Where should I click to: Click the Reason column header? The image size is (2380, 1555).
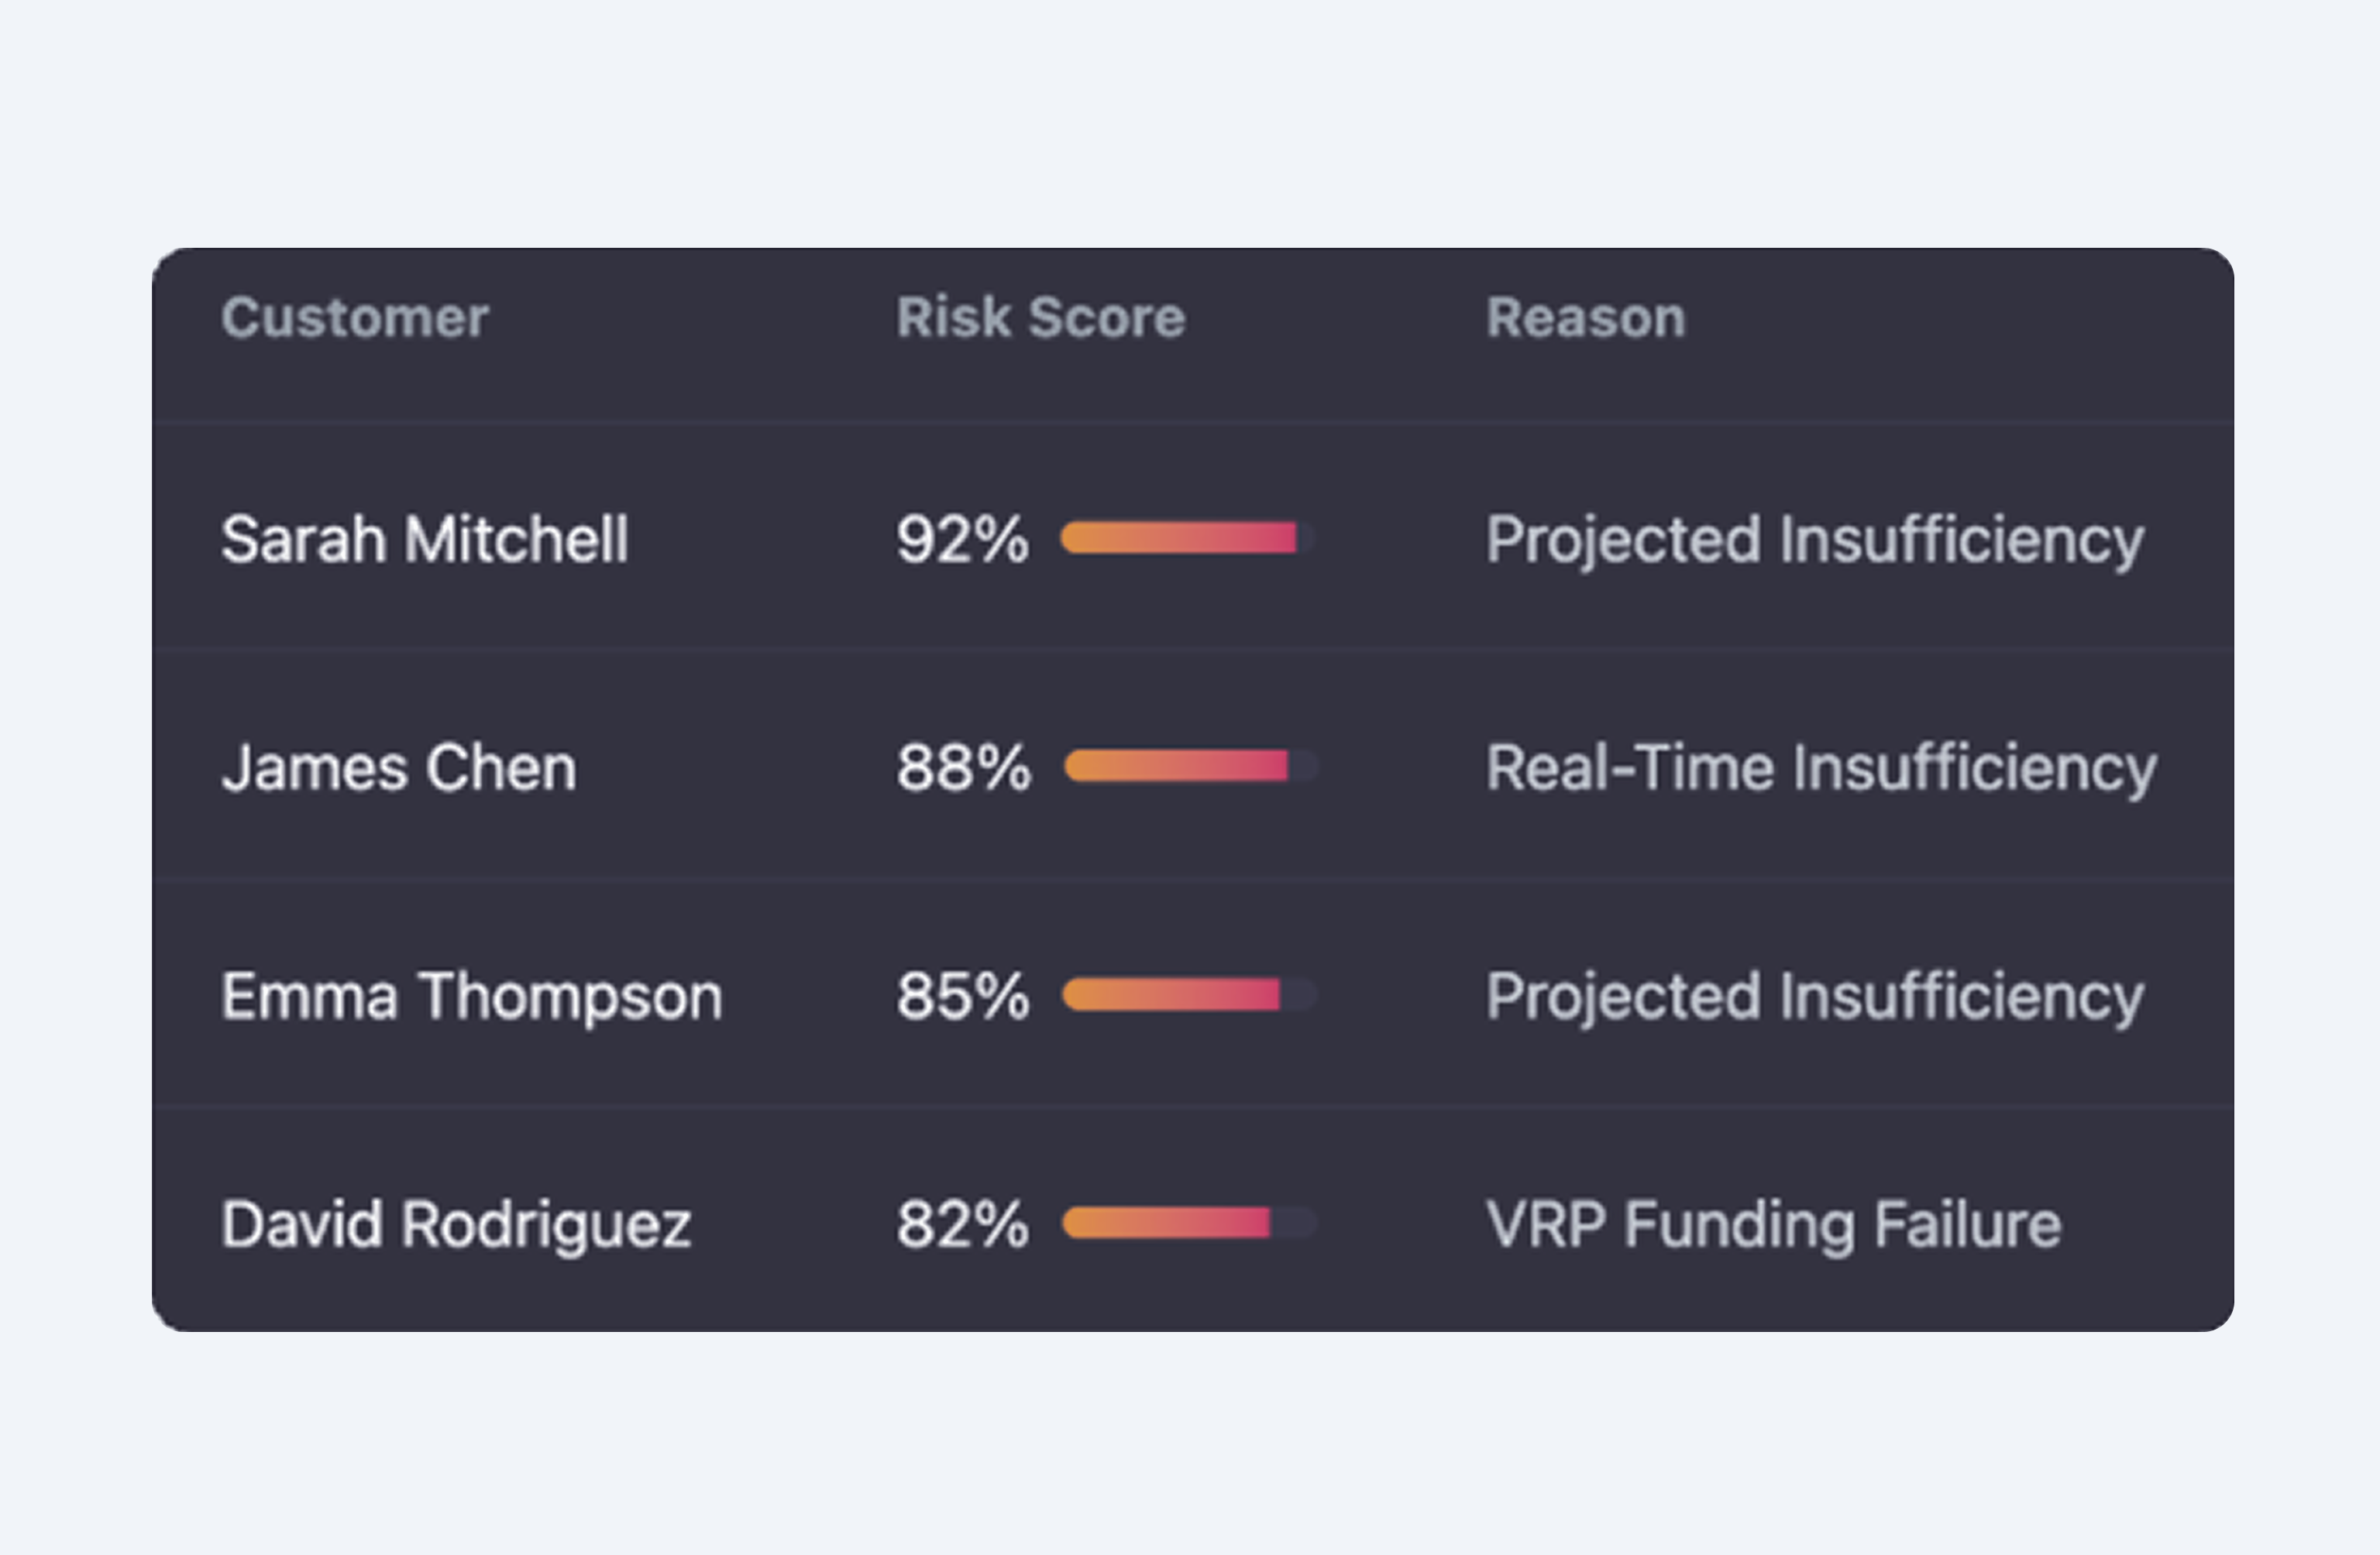tap(1586, 318)
